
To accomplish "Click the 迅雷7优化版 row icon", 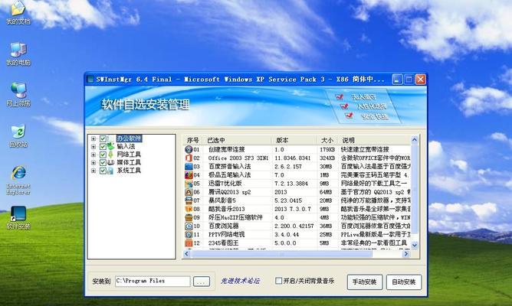I will coord(189,184).
